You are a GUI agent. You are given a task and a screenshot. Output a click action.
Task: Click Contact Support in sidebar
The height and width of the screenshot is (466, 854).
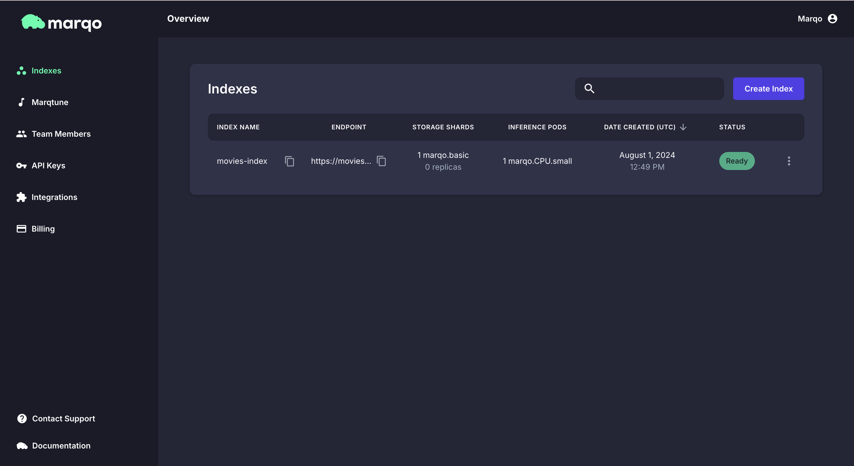(x=63, y=418)
